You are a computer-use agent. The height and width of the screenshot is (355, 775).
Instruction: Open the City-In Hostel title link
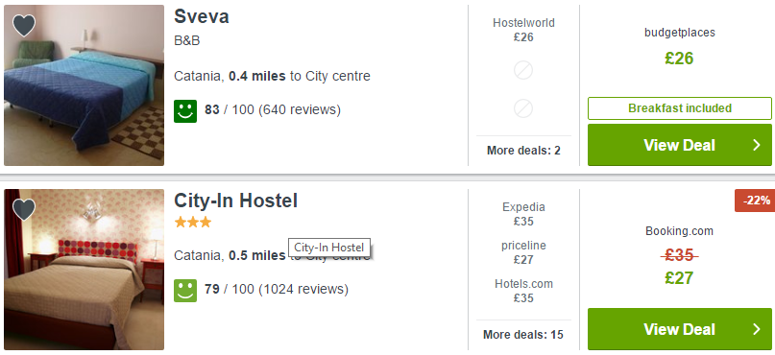(x=235, y=201)
